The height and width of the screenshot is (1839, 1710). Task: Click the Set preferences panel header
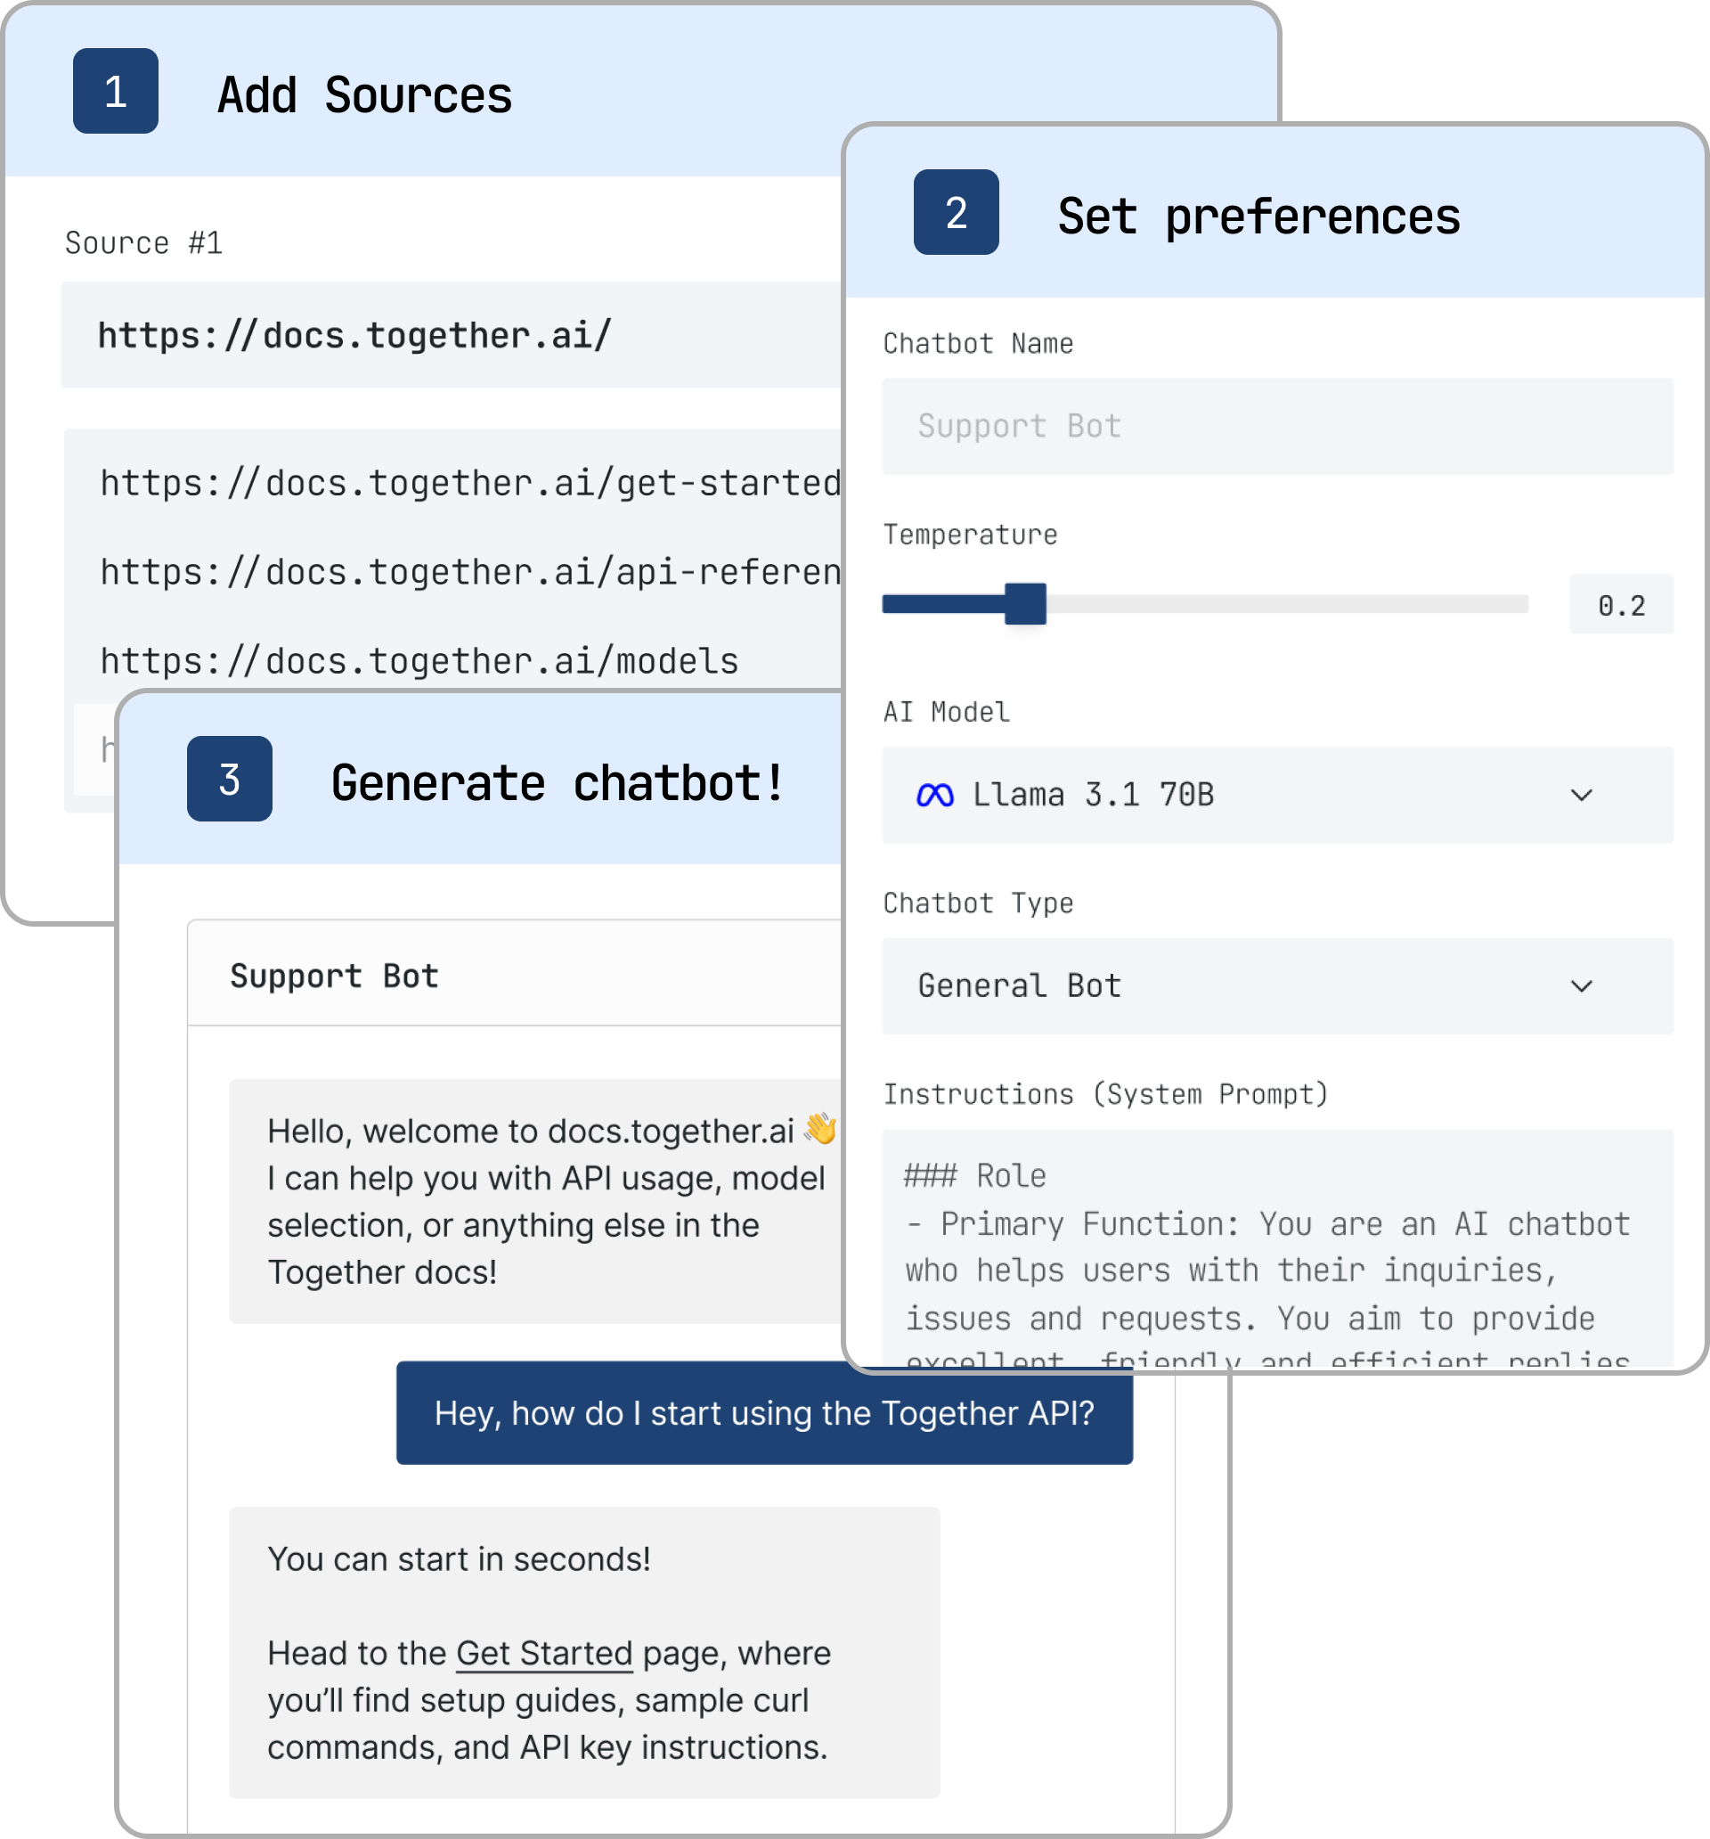(1258, 216)
